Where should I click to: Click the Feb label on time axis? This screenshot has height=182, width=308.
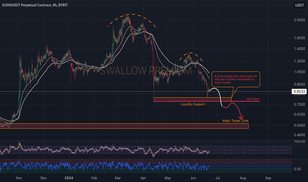[94, 178]
